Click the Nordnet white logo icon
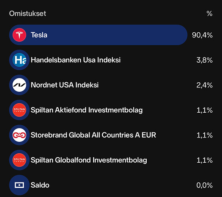This screenshot has height=197, width=222. [19, 85]
